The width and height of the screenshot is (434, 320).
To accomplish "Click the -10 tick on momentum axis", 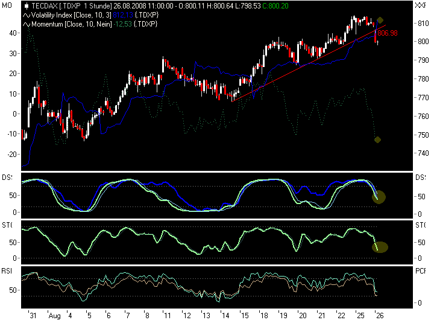I will tap(12, 134).
